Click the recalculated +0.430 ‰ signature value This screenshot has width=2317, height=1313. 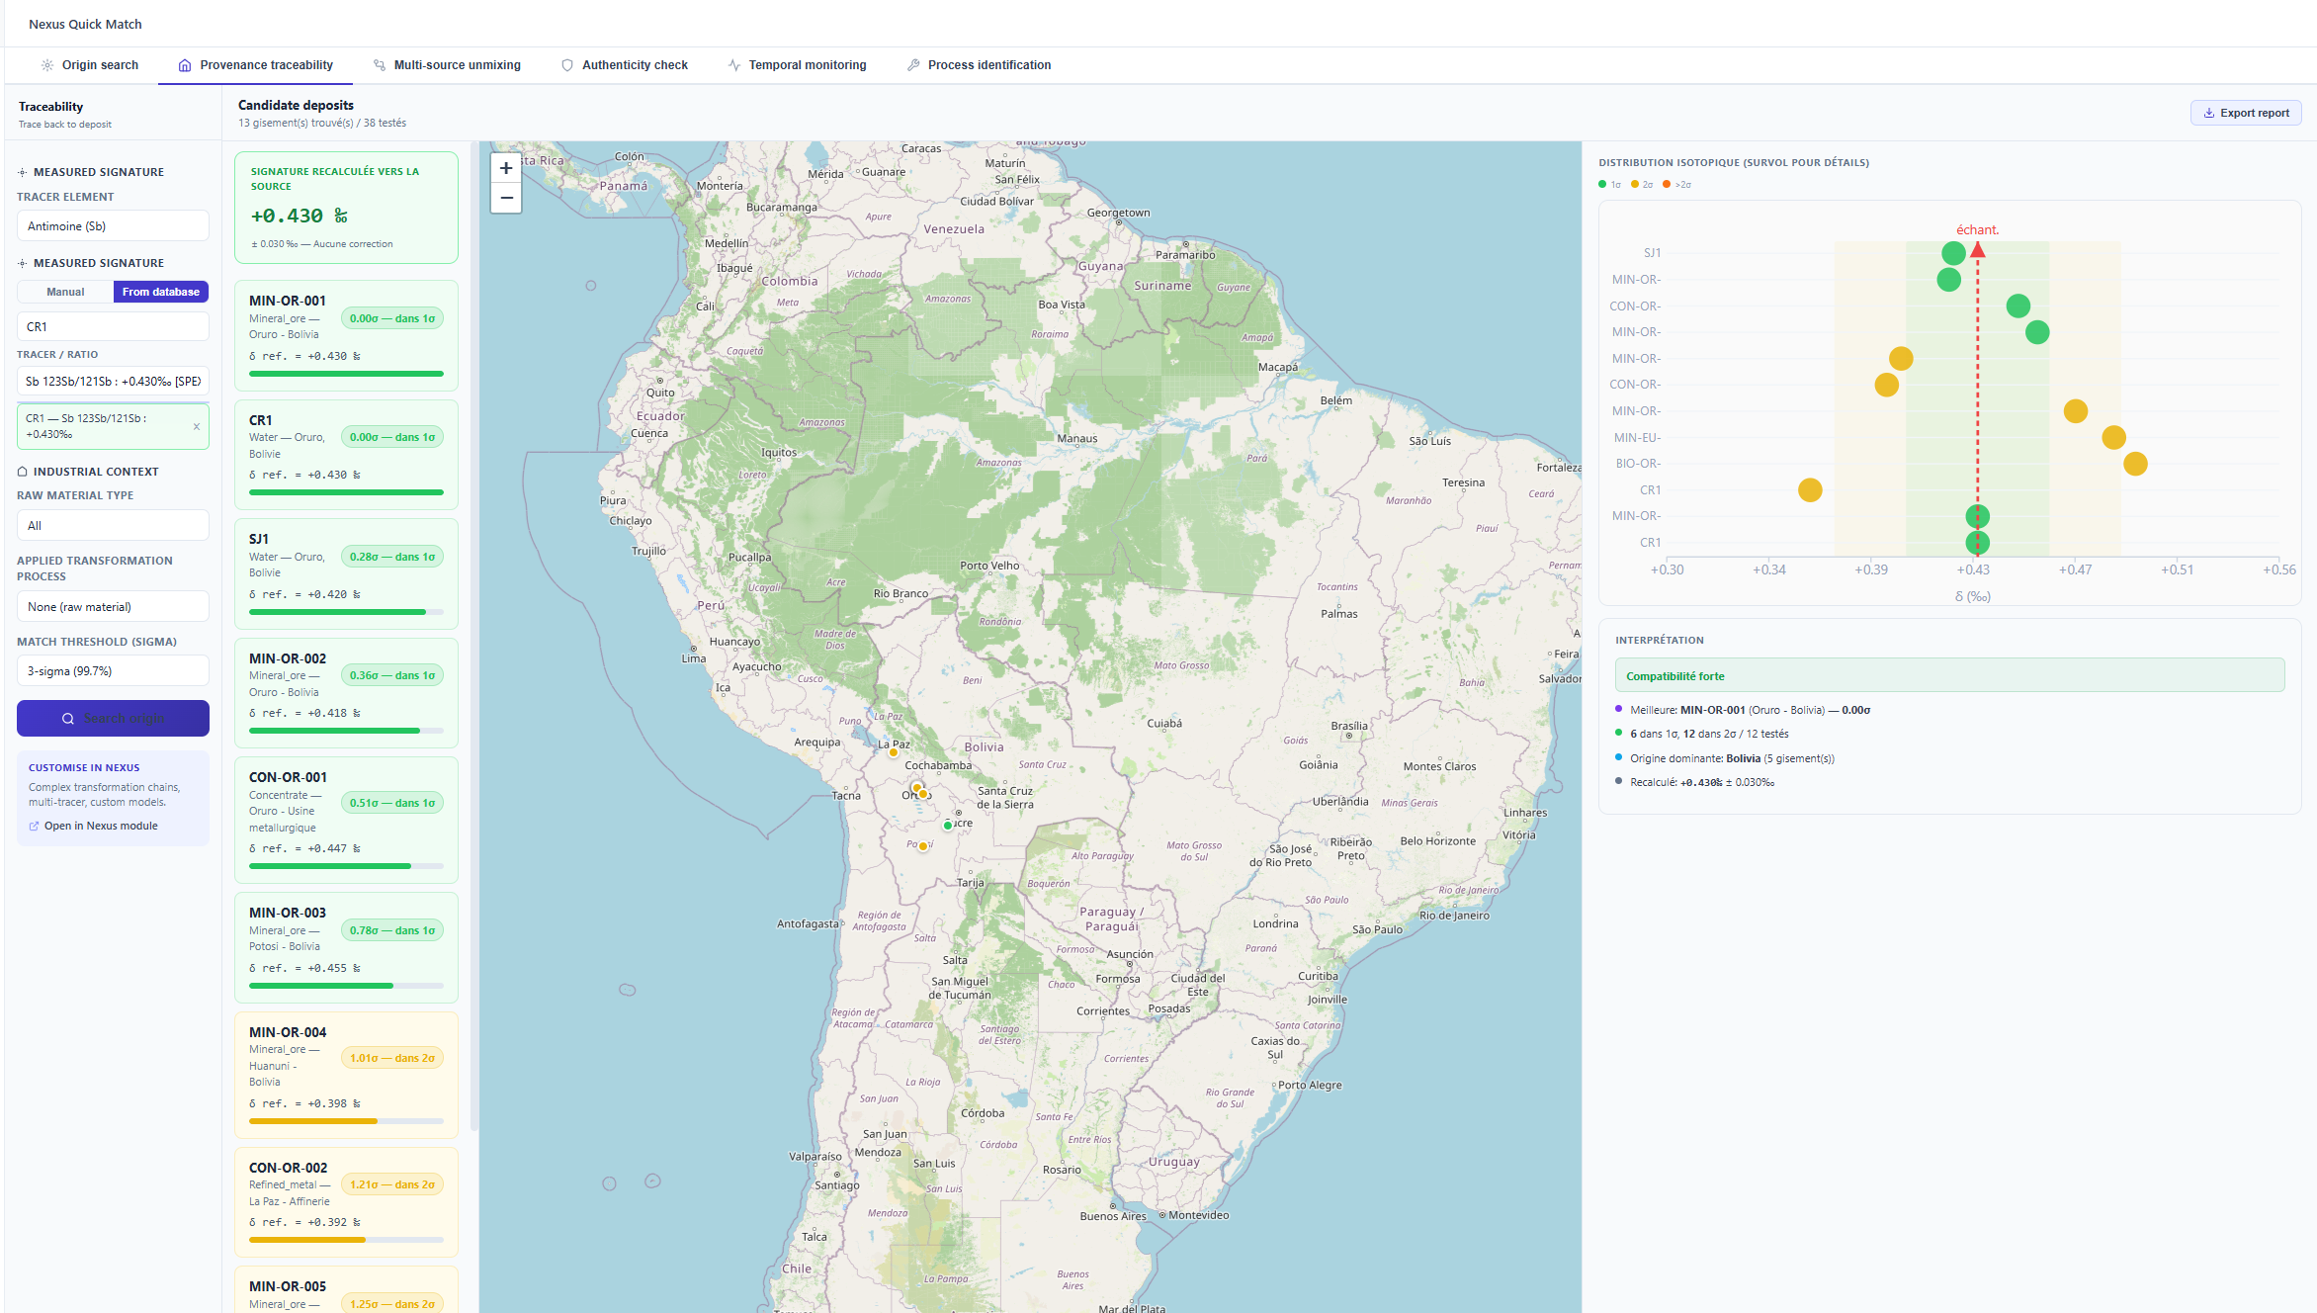[299, 216]
